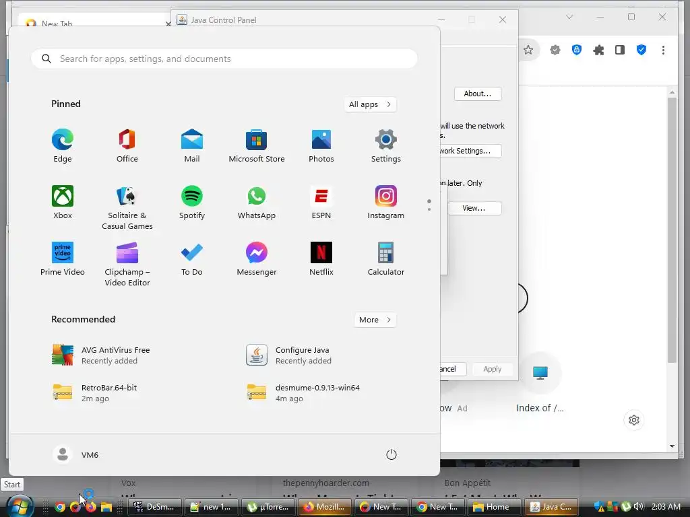Customize new tab page with gear icon
Viewport: 690px width, 517px height.
[633, 420]
